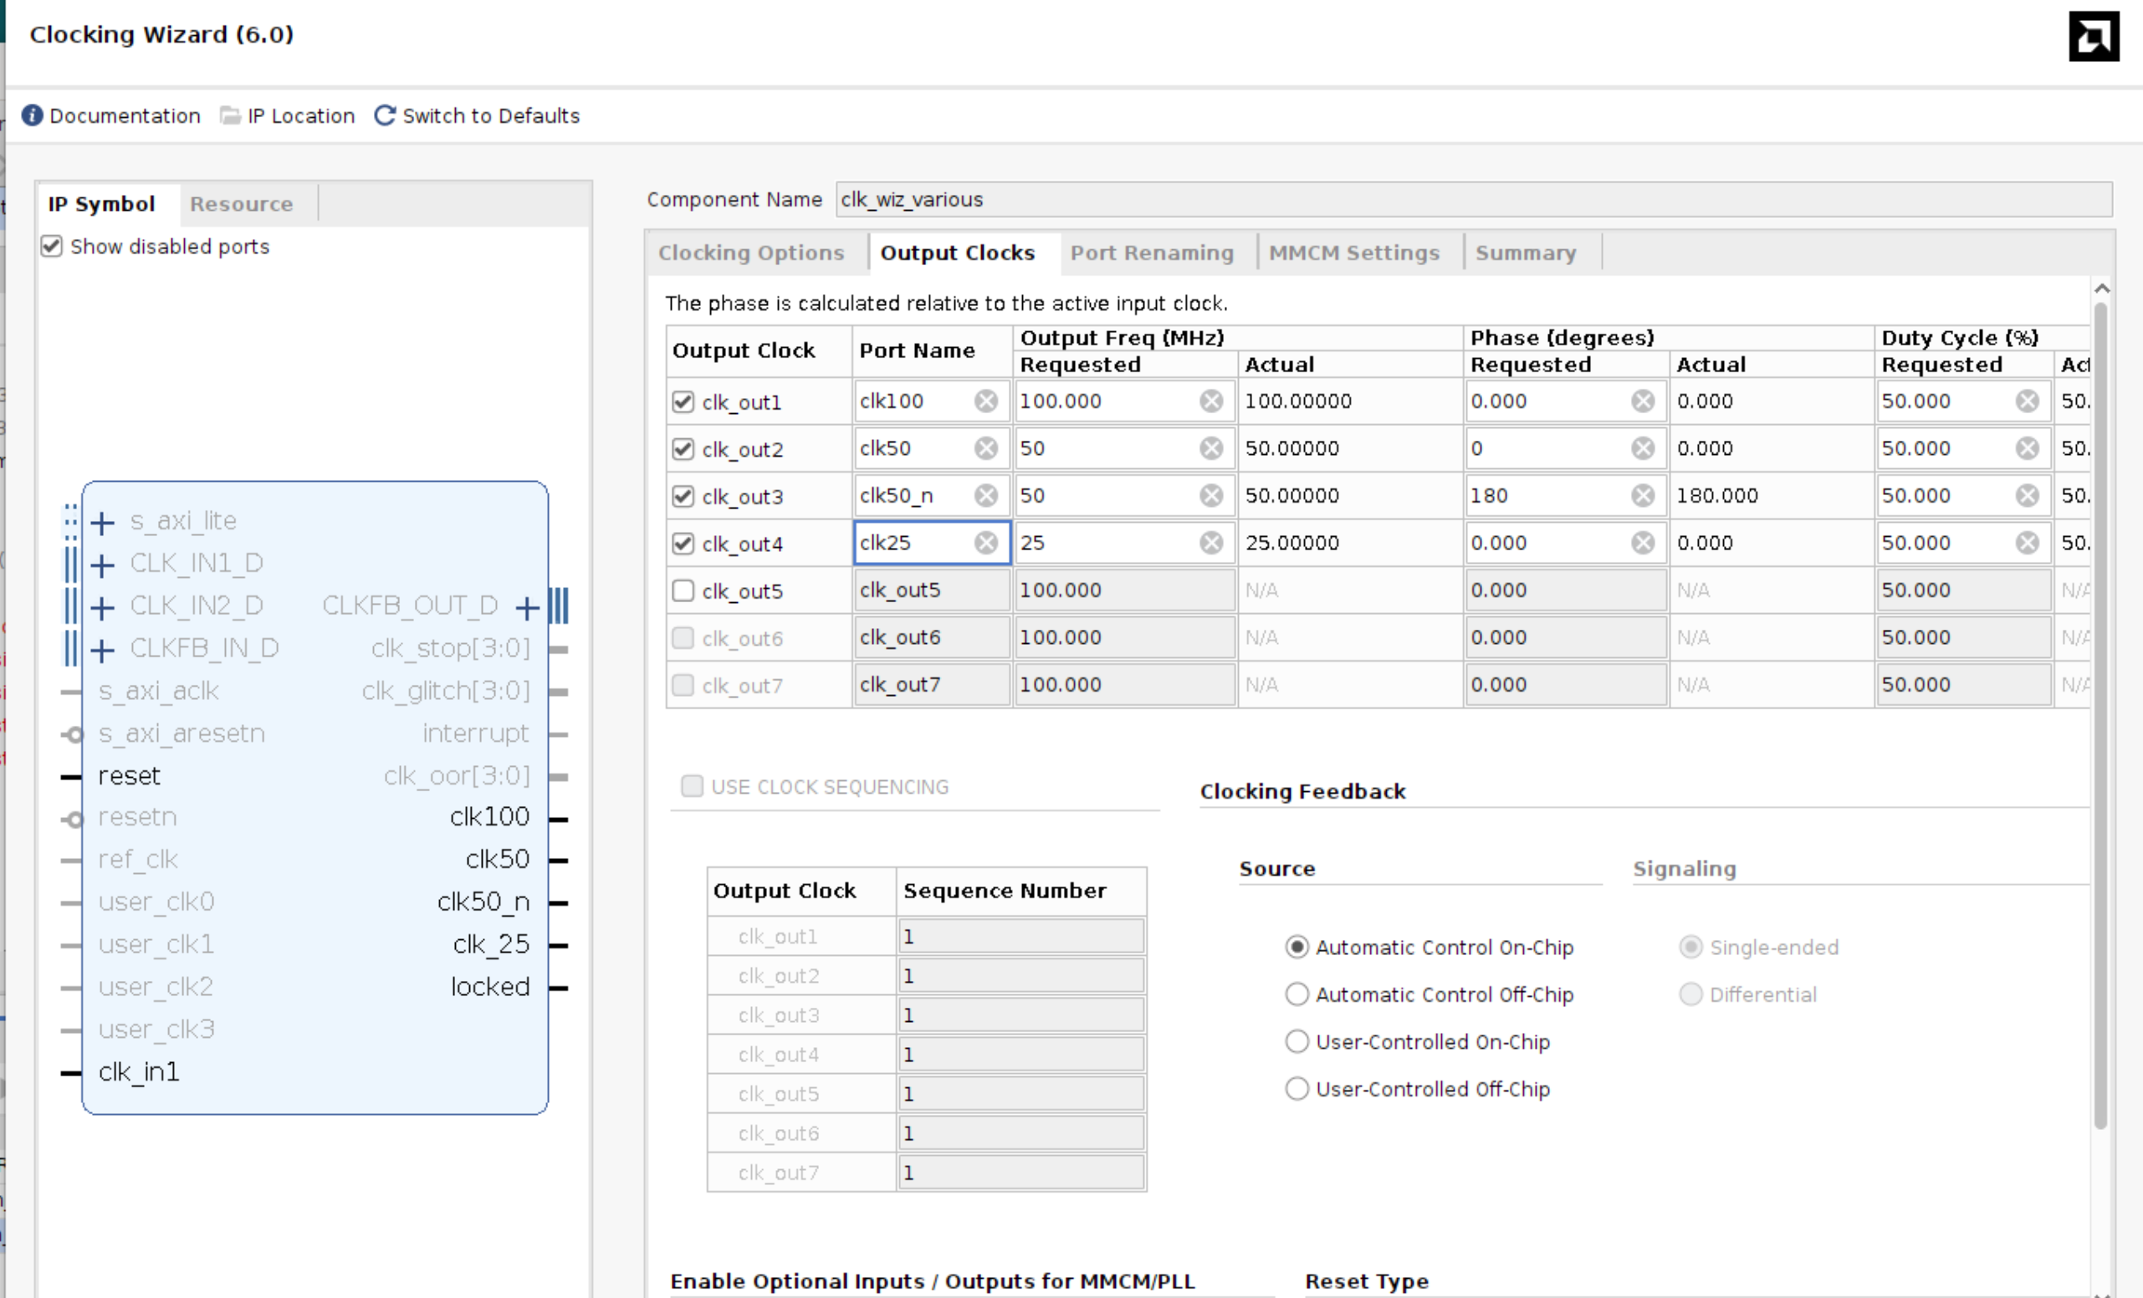Open IP Location folder icon

[x=229, y=115]
